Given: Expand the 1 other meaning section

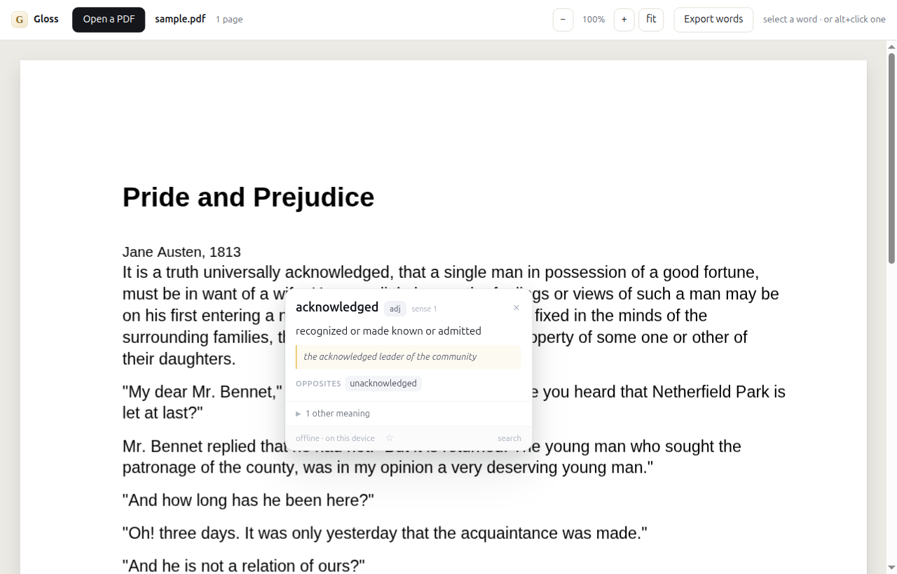Looking at the screenshot, I should (333, 414).
